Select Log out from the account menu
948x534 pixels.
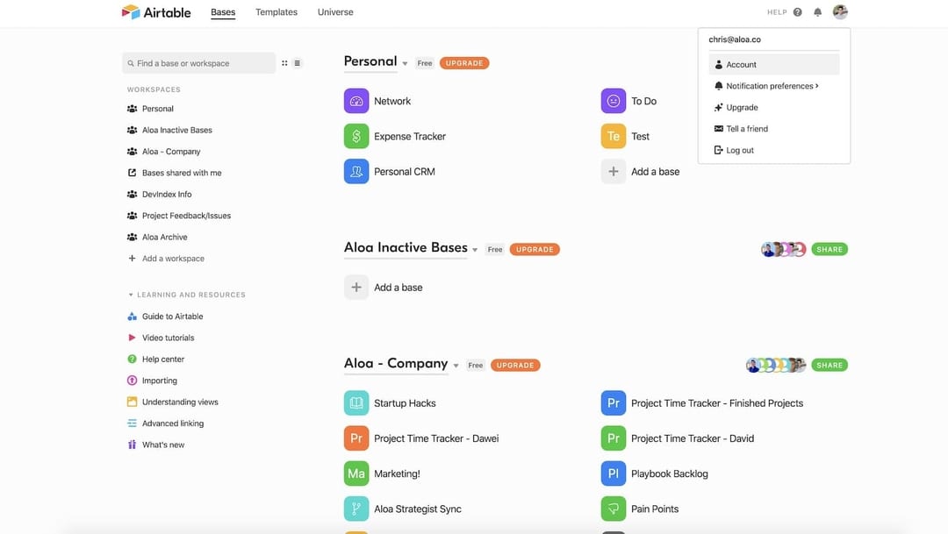coord(740,149)
